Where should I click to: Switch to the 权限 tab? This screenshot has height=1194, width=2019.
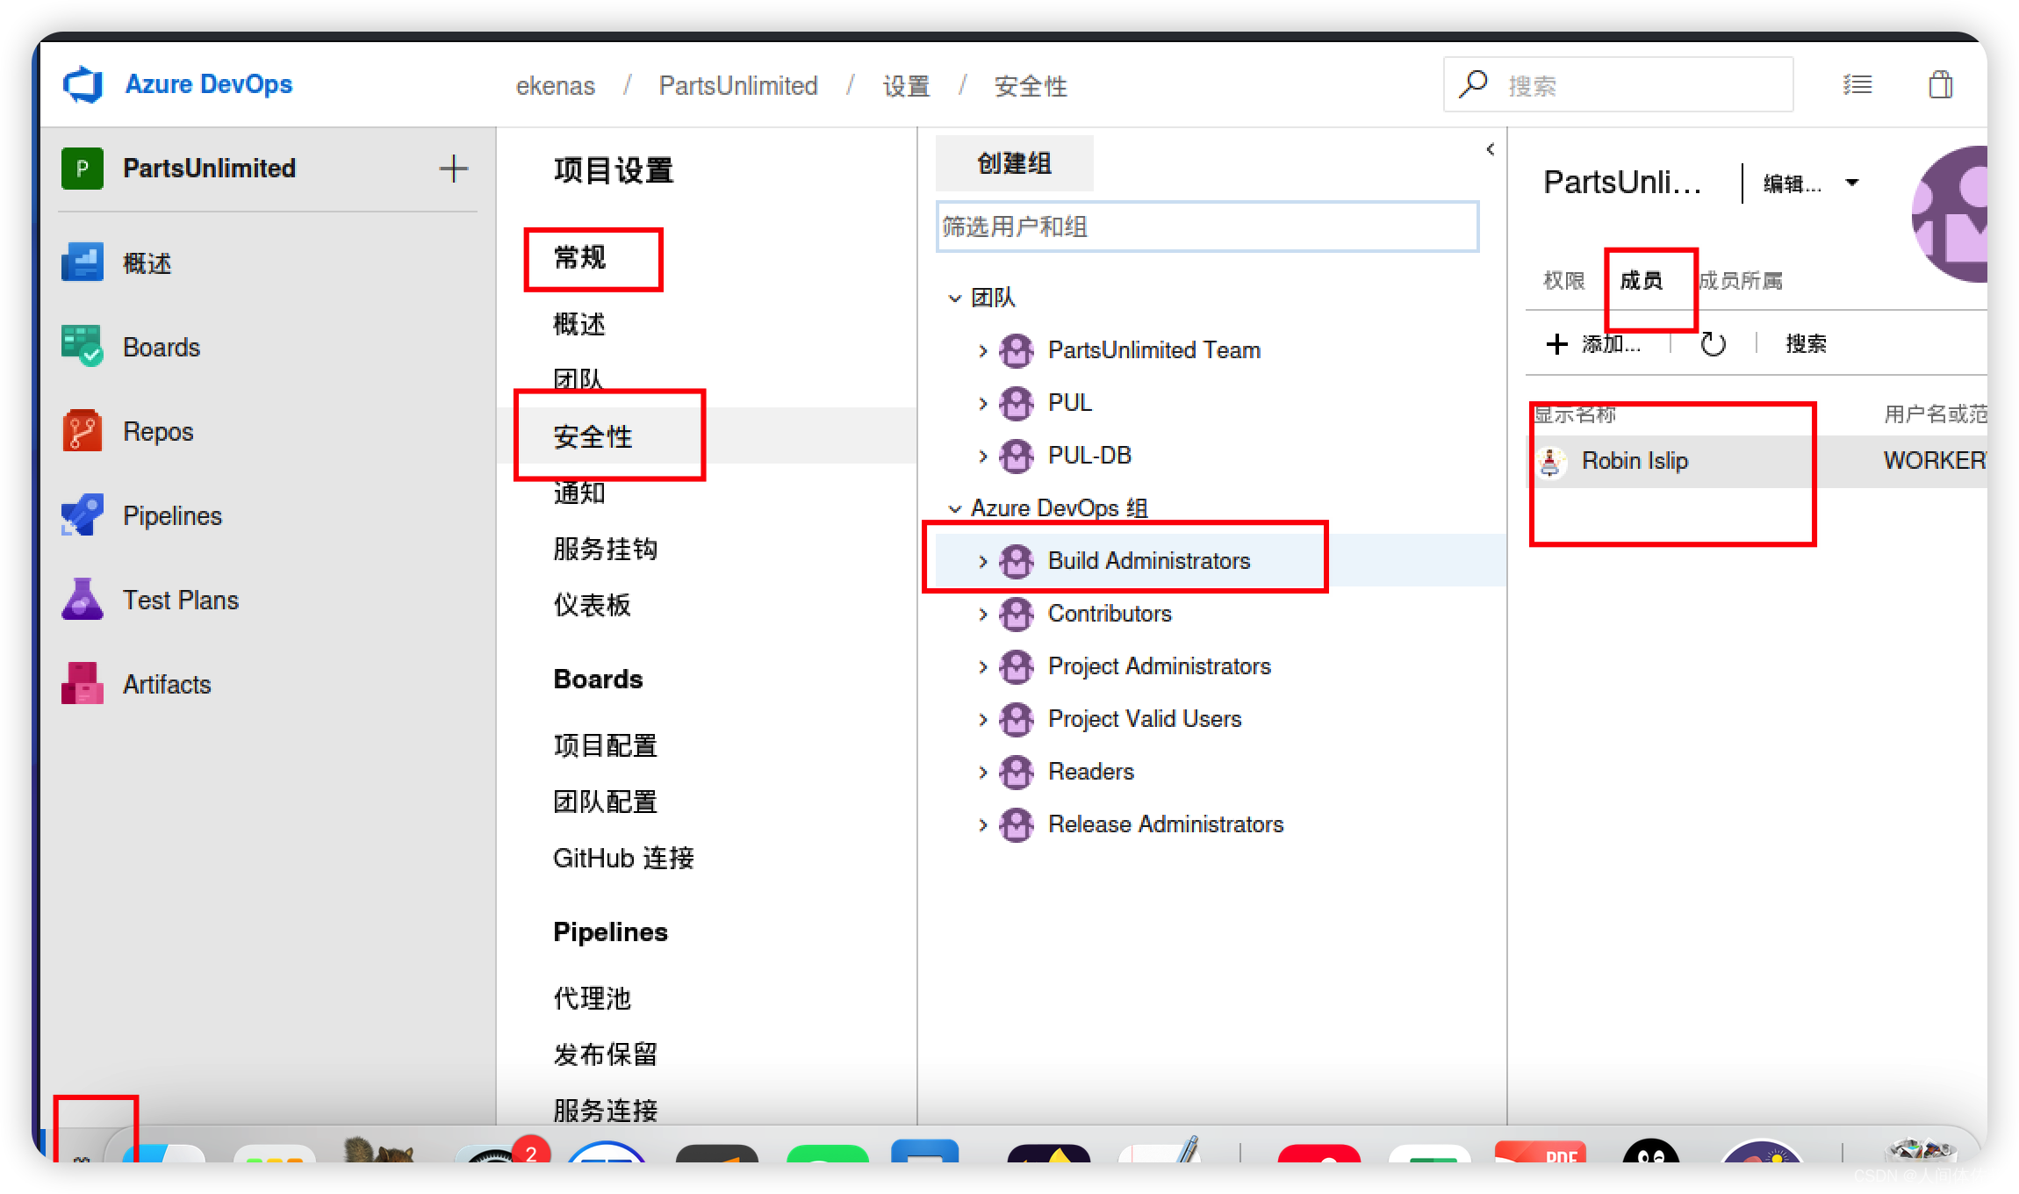point(1564,280)
